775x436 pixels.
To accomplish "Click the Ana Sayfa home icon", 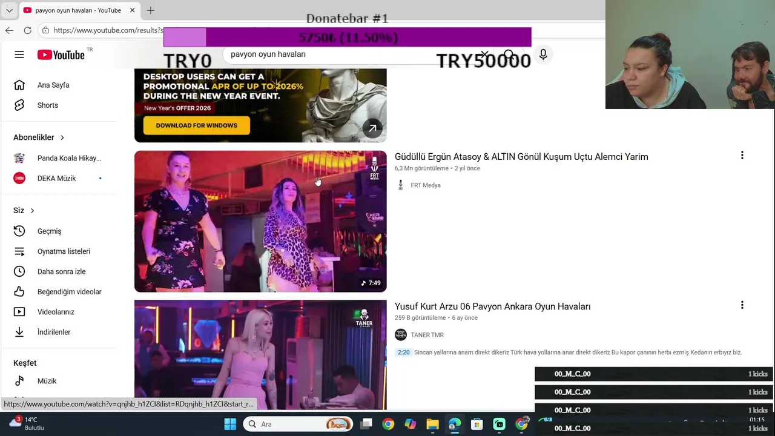I will pos(19,85).
